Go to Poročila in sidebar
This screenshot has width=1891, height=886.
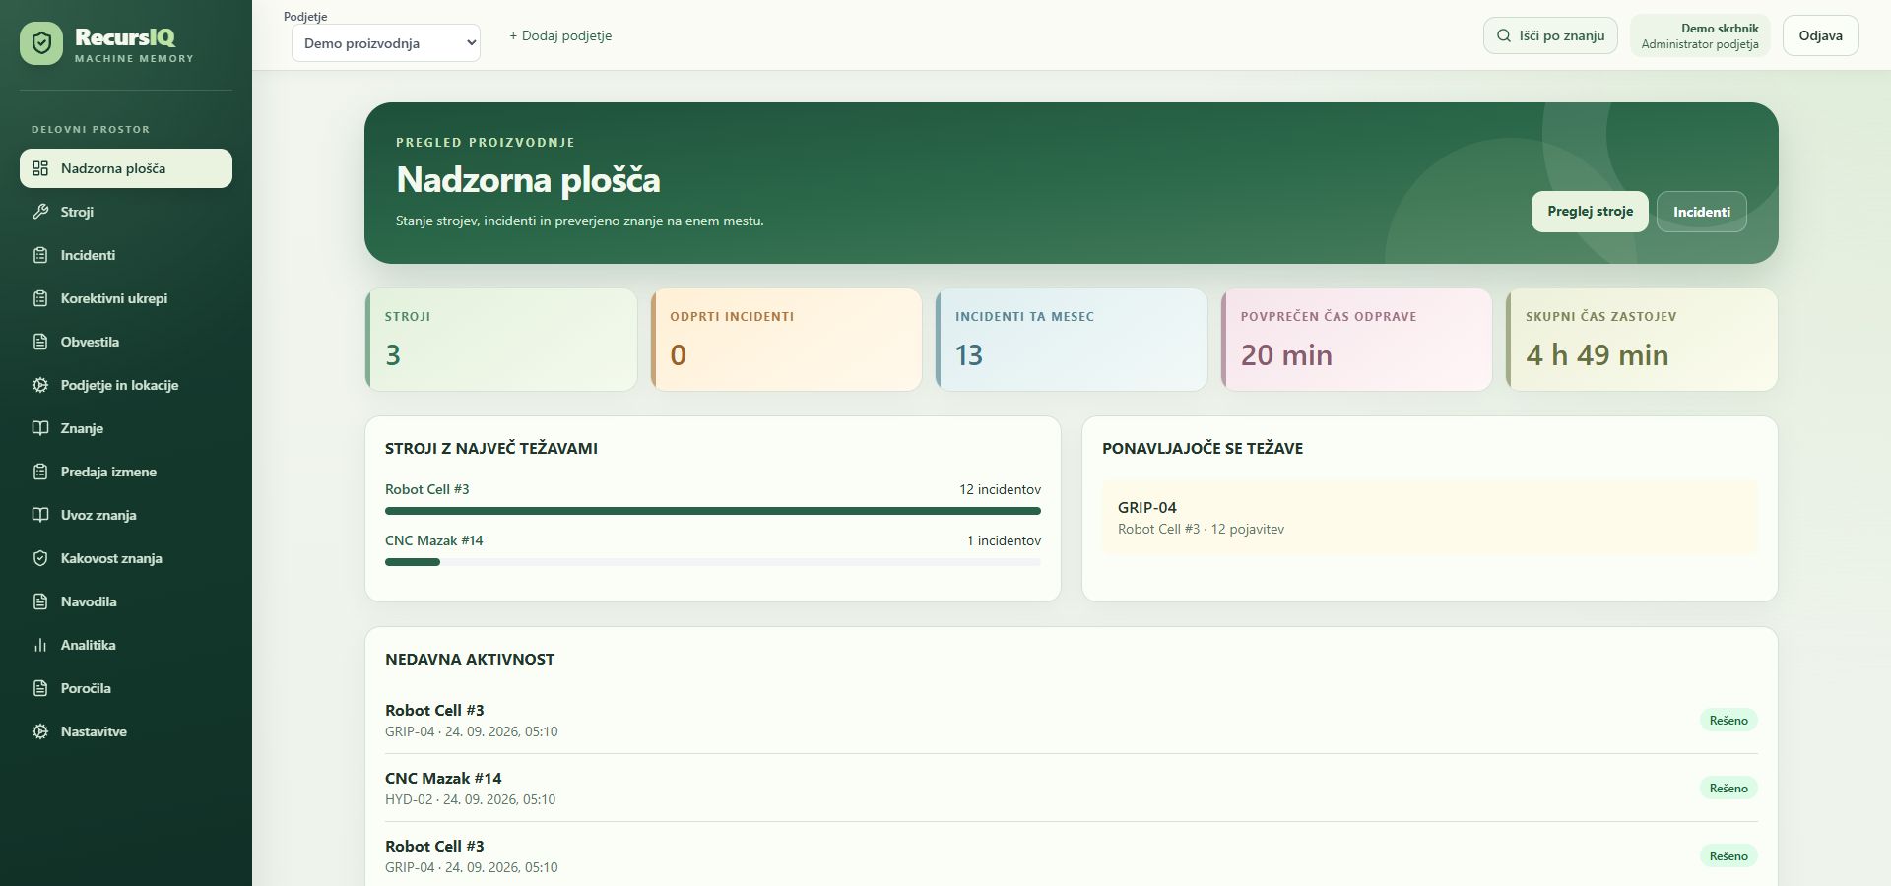(126, 688)
